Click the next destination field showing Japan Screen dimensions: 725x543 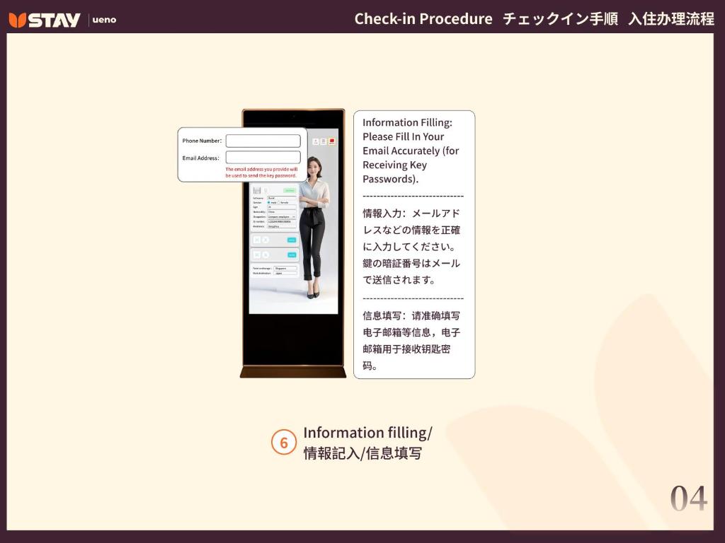pos(285,273)
